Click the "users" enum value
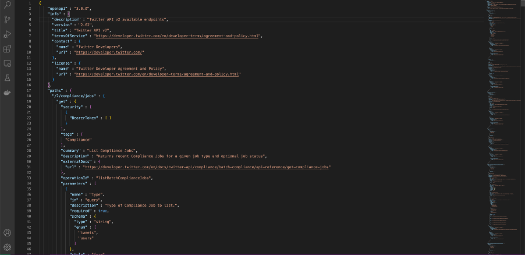The width and height of the screenshot is (525, 255). tap(86, 239)
